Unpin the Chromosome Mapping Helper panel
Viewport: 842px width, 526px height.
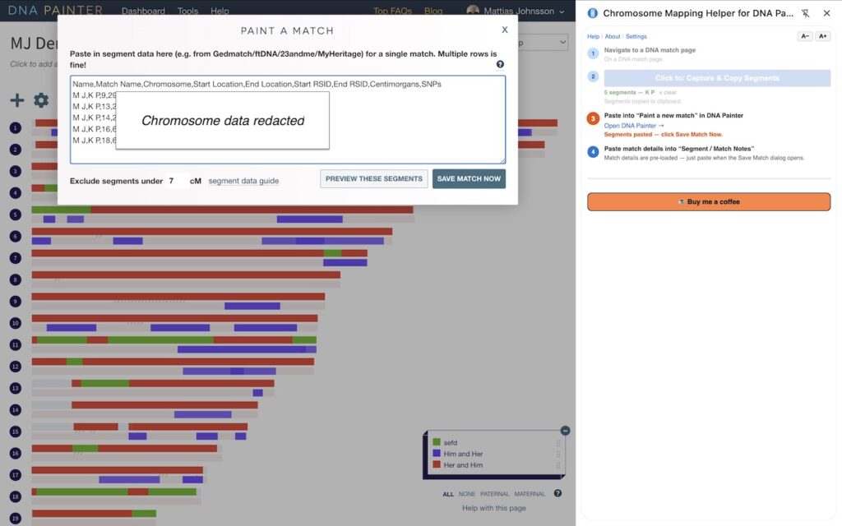(x=805, y=13)
